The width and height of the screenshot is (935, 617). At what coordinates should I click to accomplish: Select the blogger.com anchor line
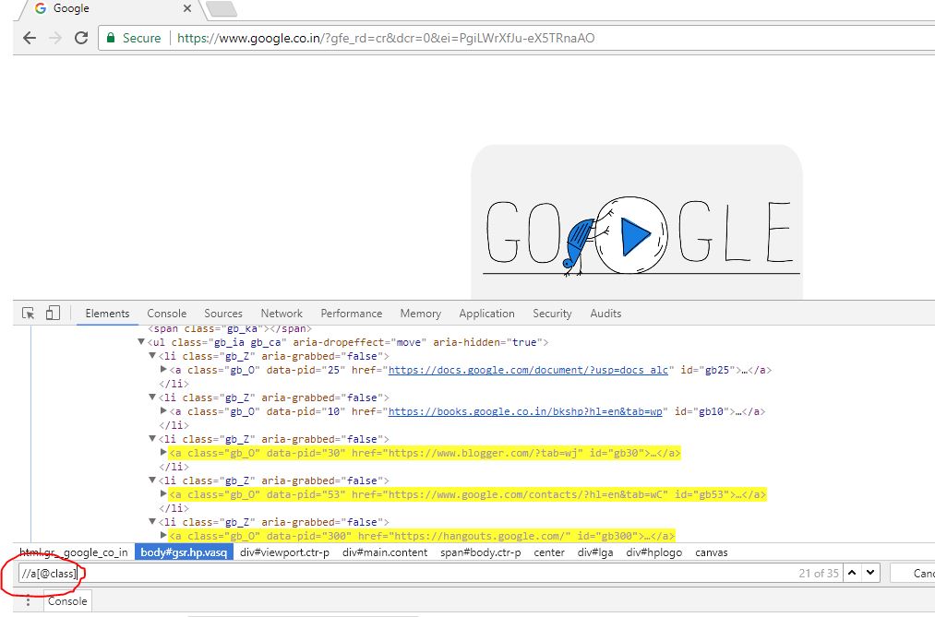[425, 453]
